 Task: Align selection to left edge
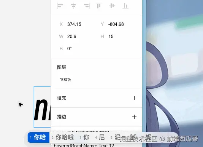point(60,6)
